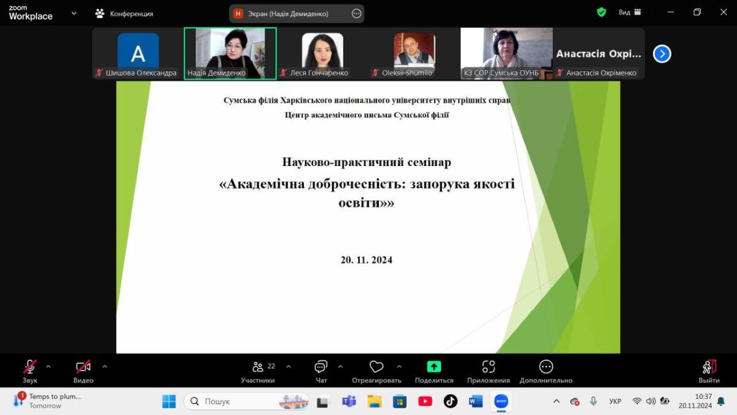The height and width of the screenshot is (415, 737).
Task: Open the Вид view layout menu
Action: pyautogui.click(x=630, y=12)
